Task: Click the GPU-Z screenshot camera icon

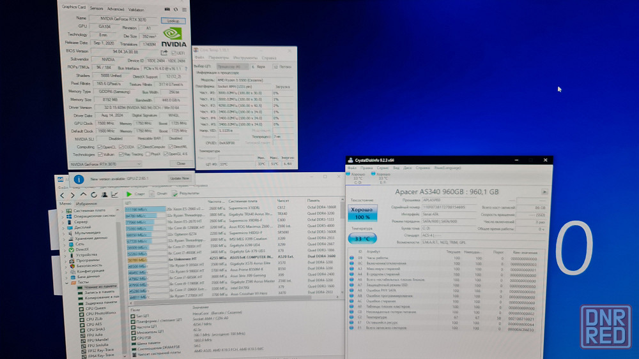Action: (x=167, y=10)
